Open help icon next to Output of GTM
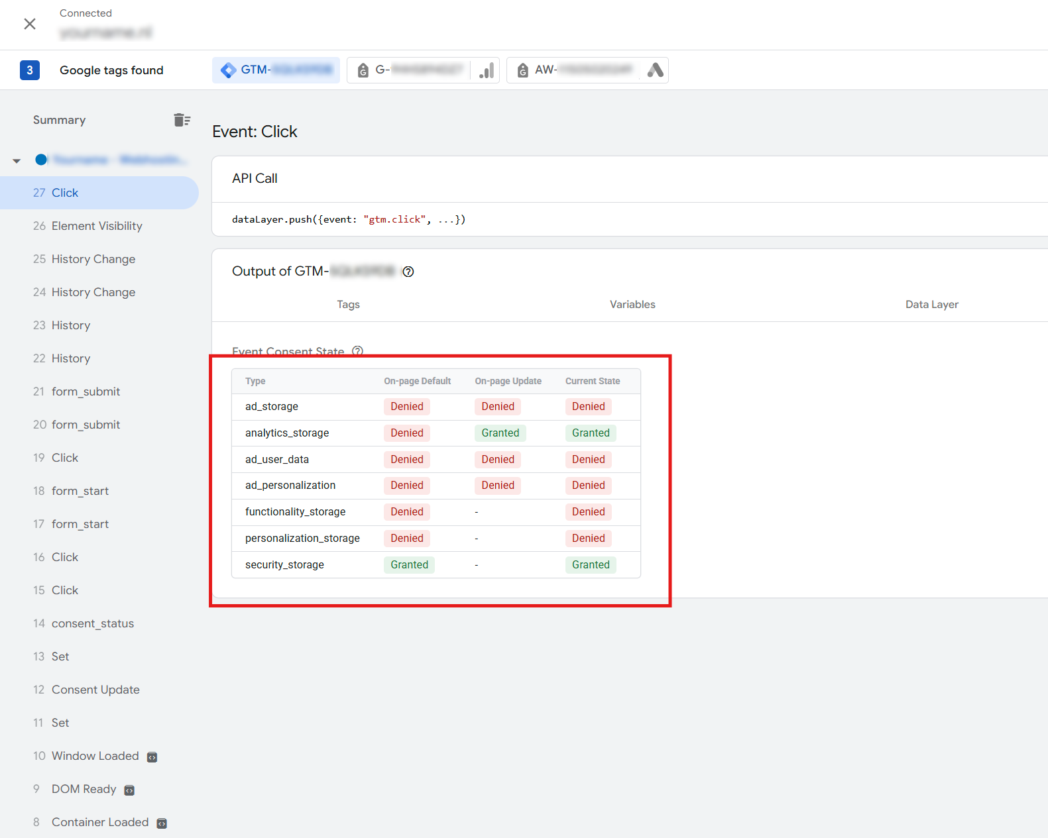The height and width of the screenshot is (838, 1048). (x=408, y=272)
